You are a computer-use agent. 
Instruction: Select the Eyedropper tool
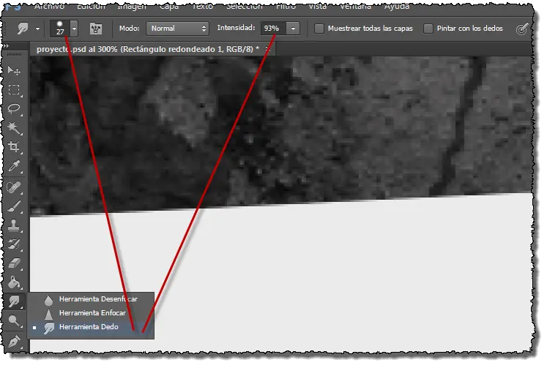click(14, 166)
